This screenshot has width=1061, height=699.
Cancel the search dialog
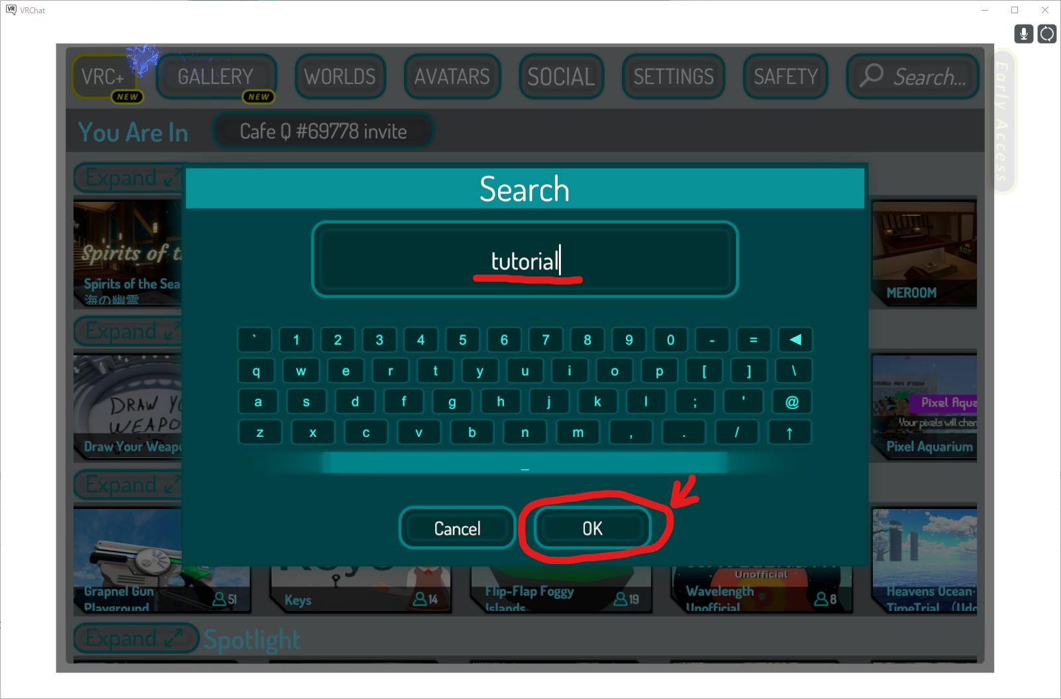[x=457, y=528]
